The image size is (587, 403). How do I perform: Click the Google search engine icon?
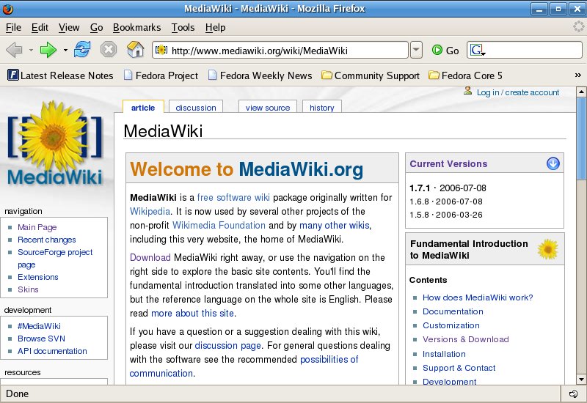tap(478, 50)
